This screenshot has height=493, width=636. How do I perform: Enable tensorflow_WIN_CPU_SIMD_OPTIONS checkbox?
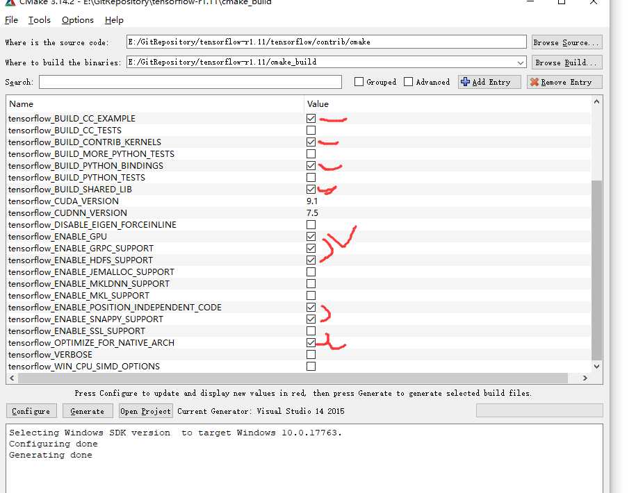[x=311, y=366]
